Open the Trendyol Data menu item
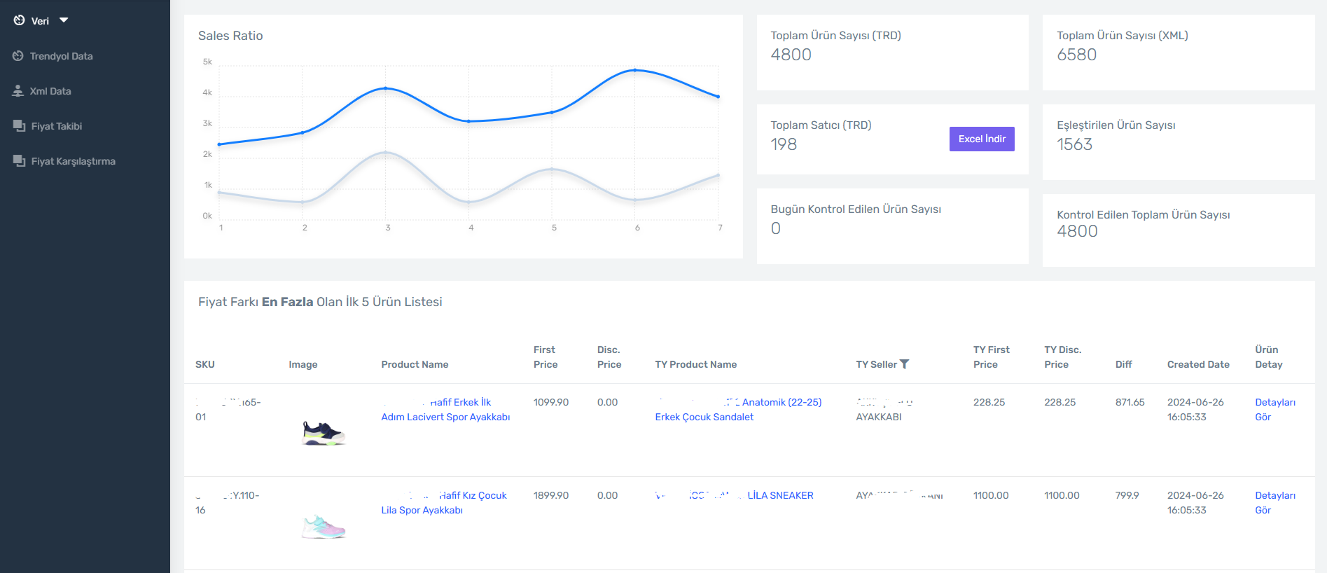1327x573 pixels. pyautogui.click(x=61, y=56)
